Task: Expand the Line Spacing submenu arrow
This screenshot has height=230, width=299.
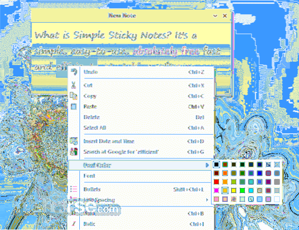Action: (x=207, y=200)
